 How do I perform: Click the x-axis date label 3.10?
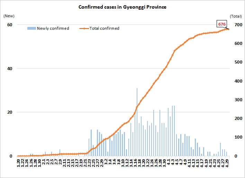tap(123, 163)
